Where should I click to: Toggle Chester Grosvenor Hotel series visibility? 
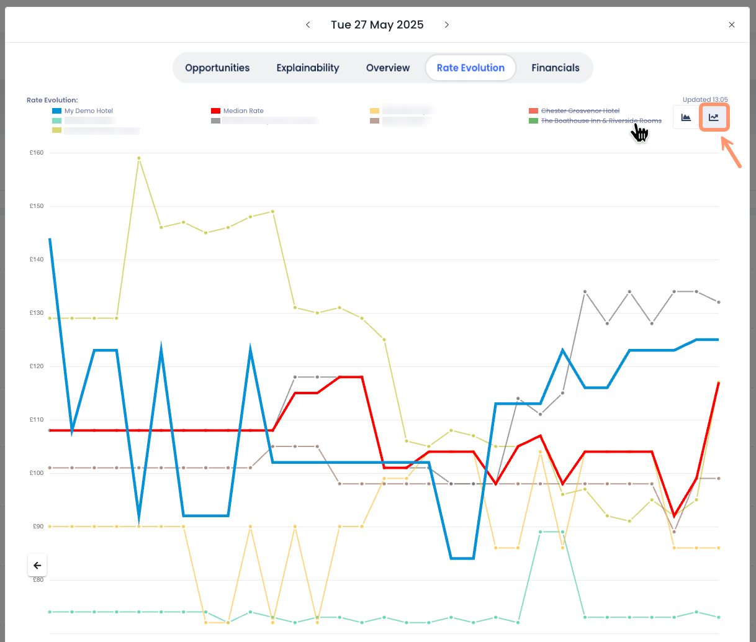coord(580,111)
